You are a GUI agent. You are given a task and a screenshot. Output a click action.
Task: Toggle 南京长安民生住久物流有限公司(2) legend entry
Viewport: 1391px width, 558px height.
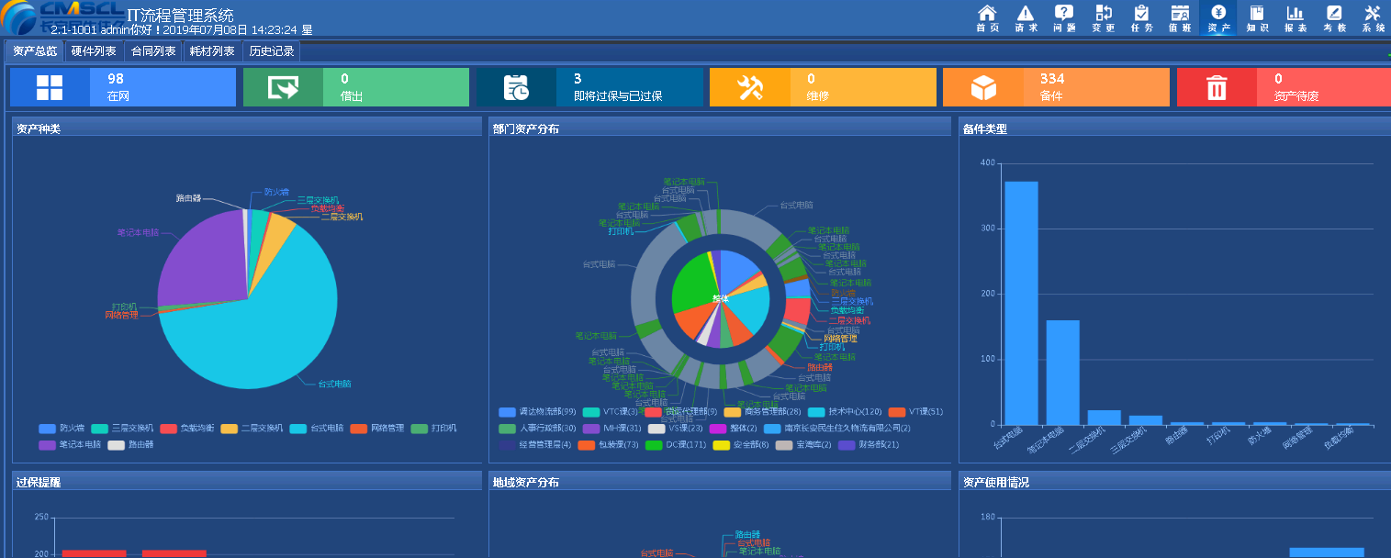click(837, 429)
